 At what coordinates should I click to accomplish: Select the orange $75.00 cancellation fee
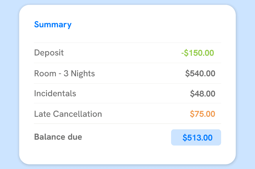tap(202, 114)
